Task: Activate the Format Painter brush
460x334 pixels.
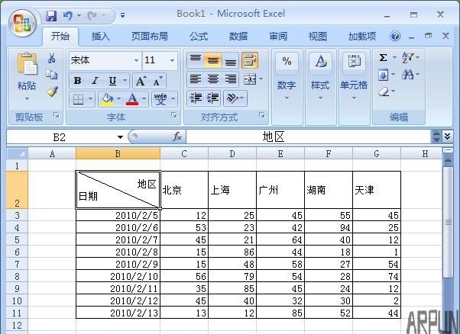Action: pos(52,92)
